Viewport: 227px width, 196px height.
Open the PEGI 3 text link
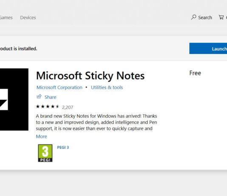pyautogui.click(x=63, y=147)
